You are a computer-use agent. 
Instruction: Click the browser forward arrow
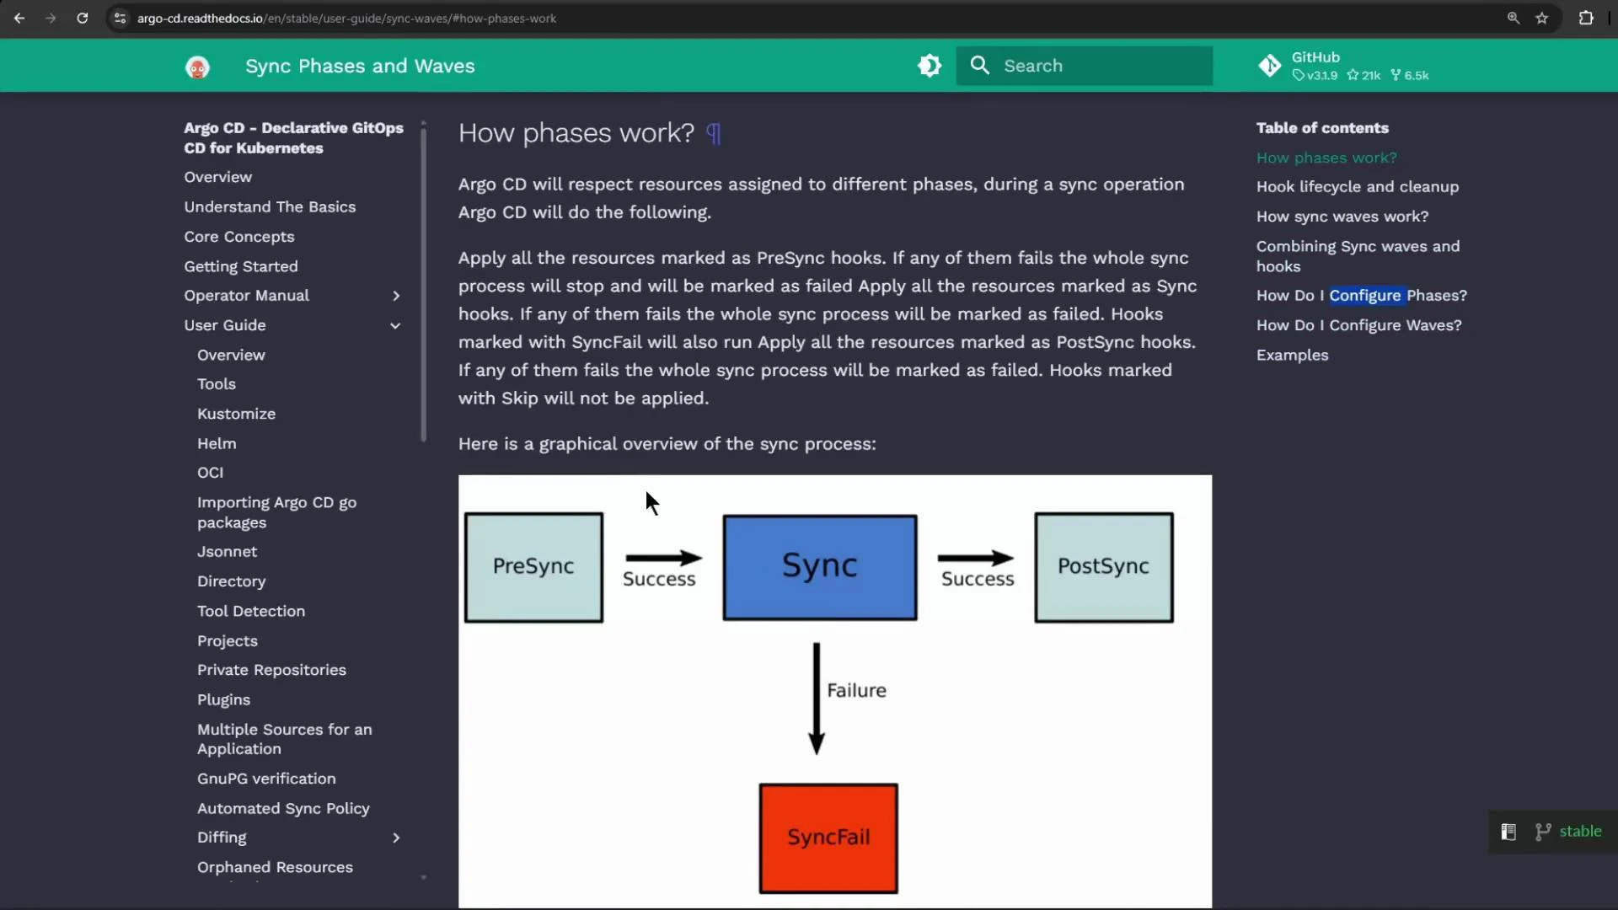point(51,18)
